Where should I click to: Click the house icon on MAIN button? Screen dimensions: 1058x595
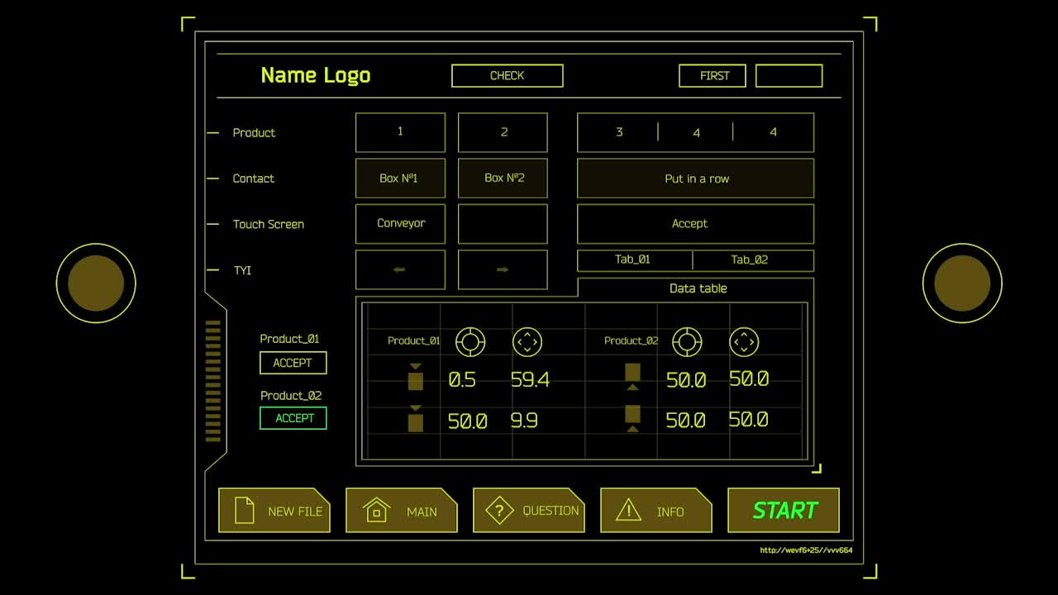[x=376, y=510]
